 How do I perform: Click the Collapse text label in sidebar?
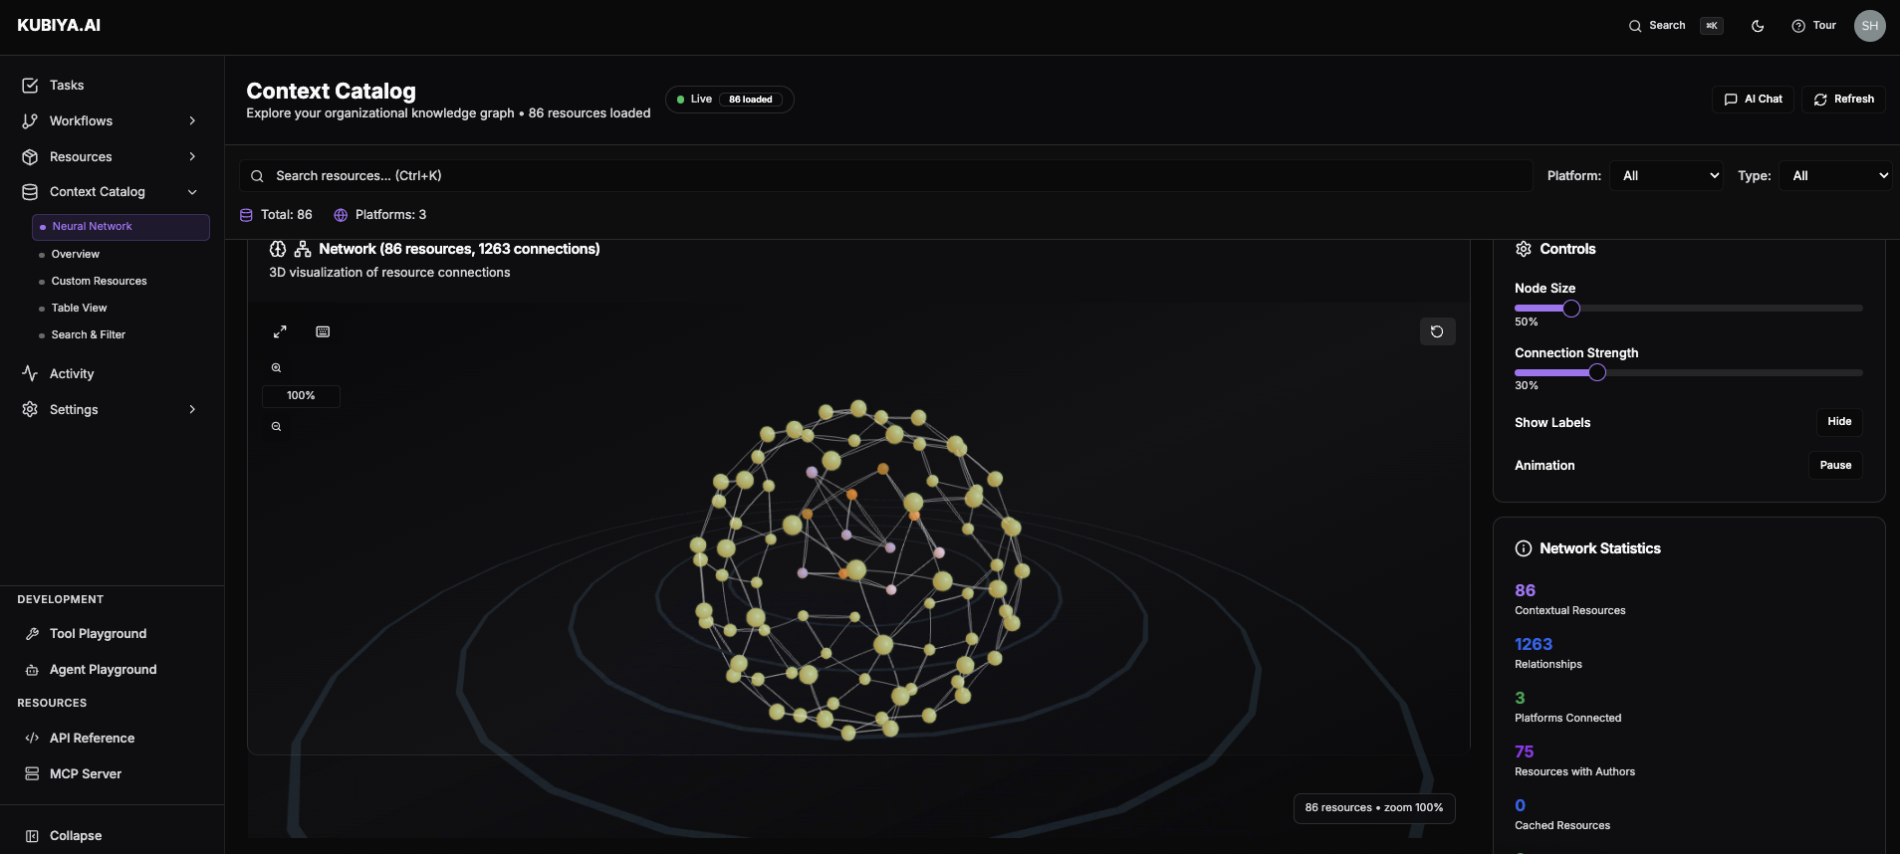click(76, 836)
